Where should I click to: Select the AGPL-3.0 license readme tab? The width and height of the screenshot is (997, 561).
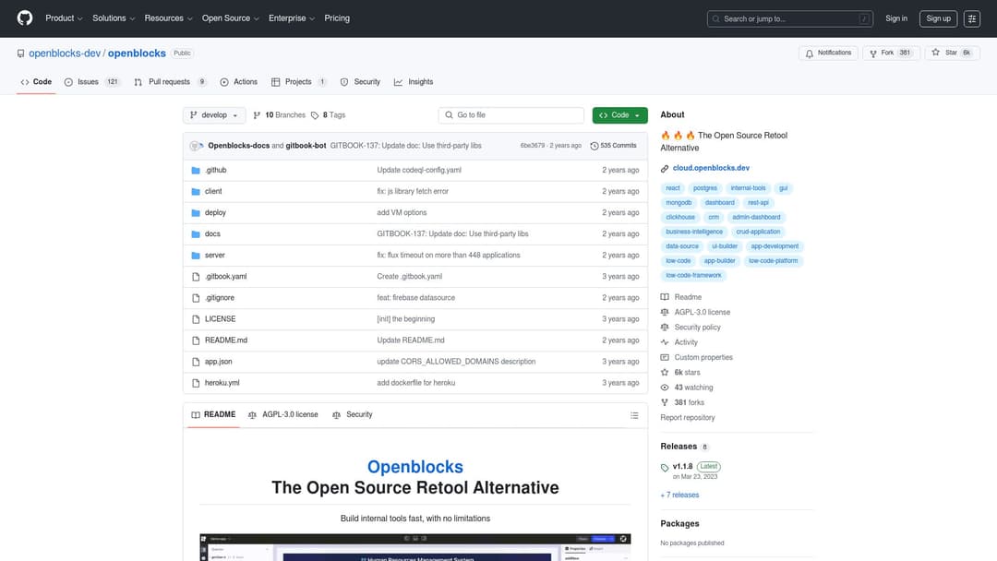coord(283,415)
